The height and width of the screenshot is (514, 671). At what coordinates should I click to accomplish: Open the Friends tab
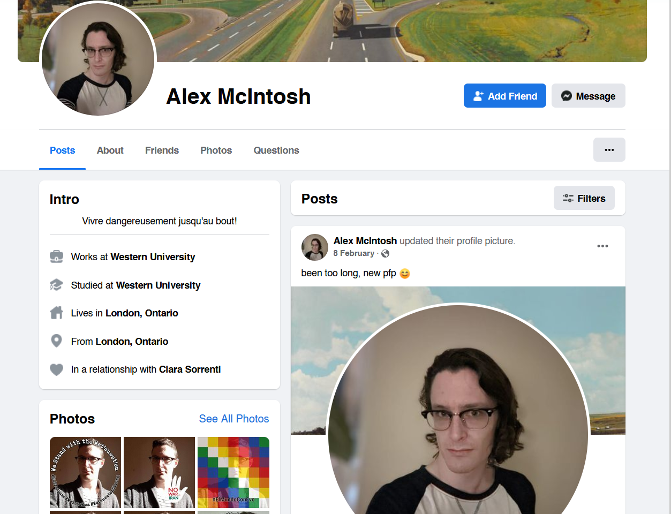point(162,150)
